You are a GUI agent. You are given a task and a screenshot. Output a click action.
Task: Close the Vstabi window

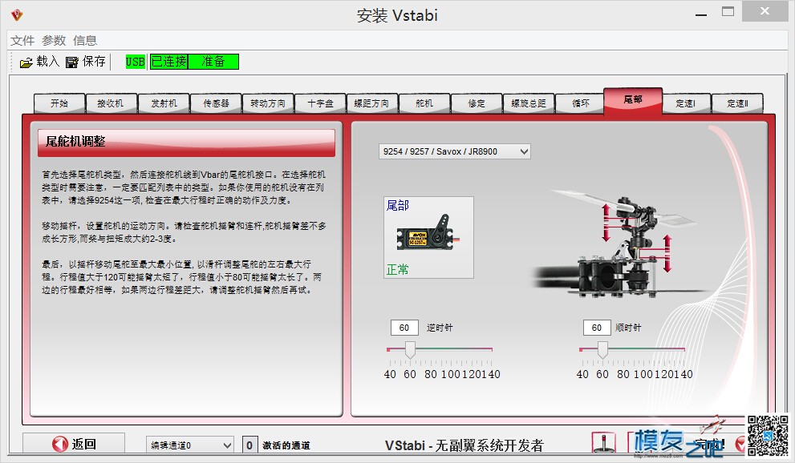[765, 11]
